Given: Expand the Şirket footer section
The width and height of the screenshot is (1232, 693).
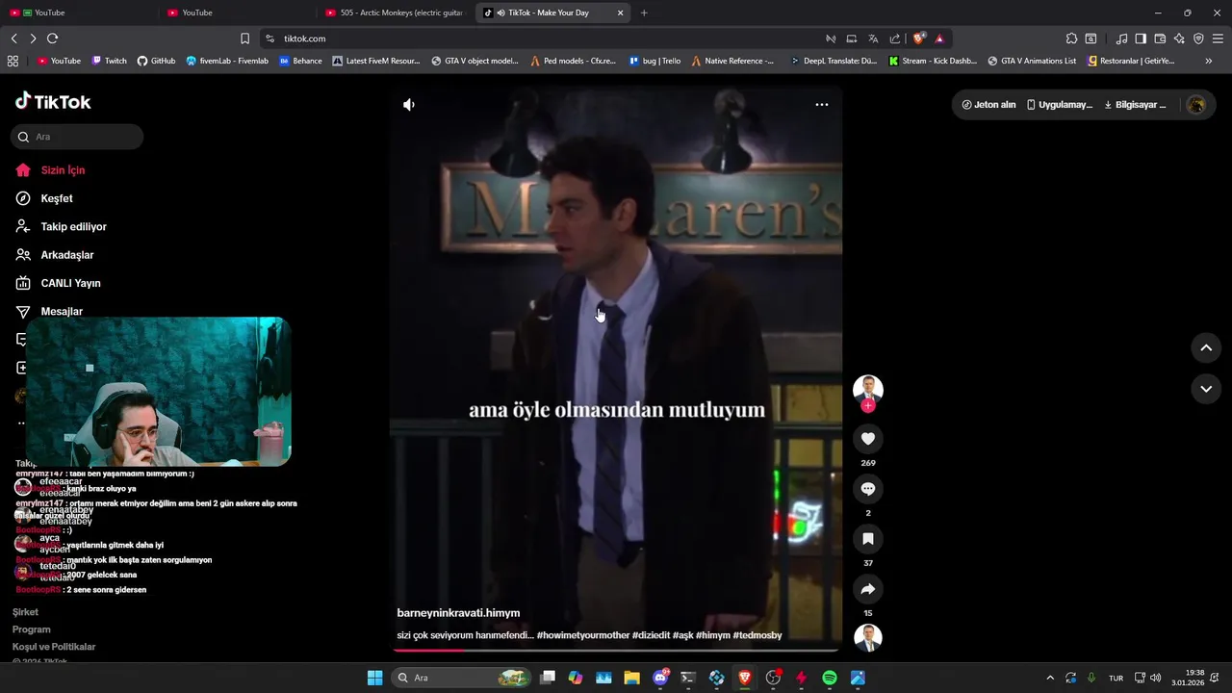Looking at the screenshot, I should [25, 612].
